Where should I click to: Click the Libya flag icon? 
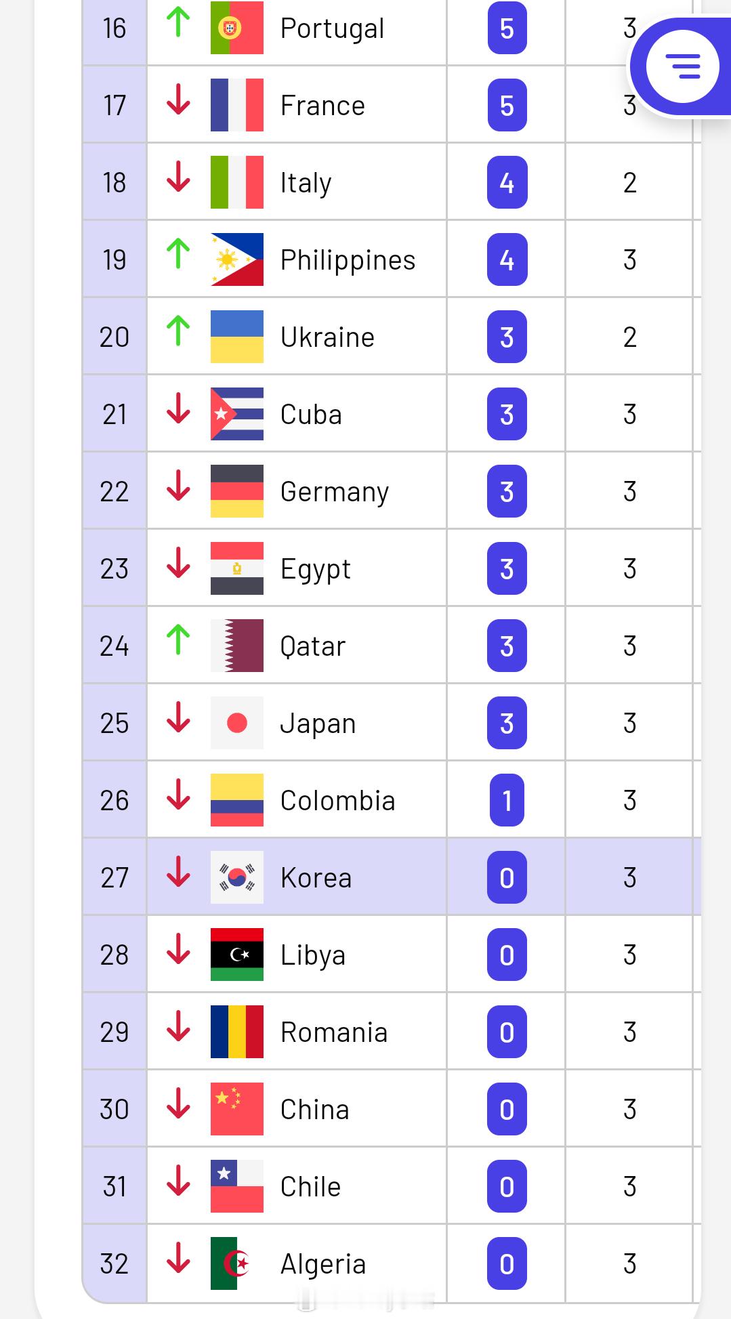point(236,955)
